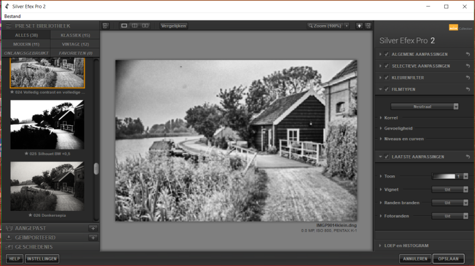Collapse Filmtypen section

(380, 90)
